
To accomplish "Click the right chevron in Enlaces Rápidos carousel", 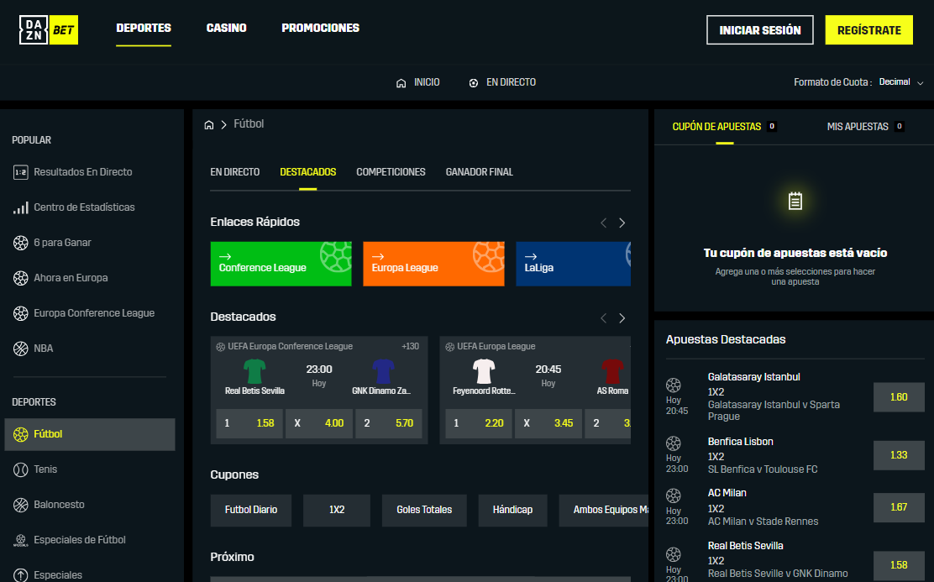I will [622, 223].
